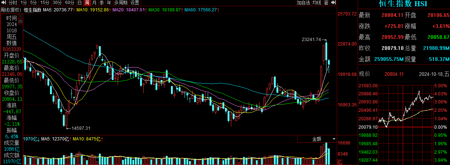
Task: Switch to the 年 yearly chart tab
Action: [109, 3]
